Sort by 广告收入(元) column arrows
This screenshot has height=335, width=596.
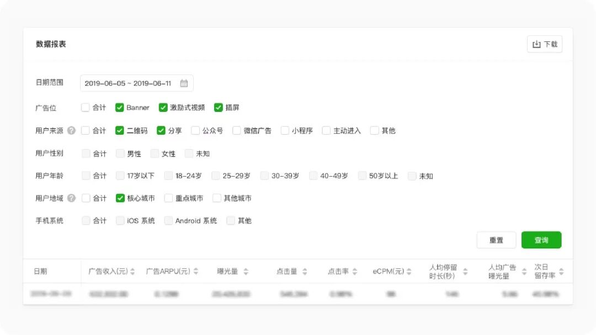tap(133, 272)
